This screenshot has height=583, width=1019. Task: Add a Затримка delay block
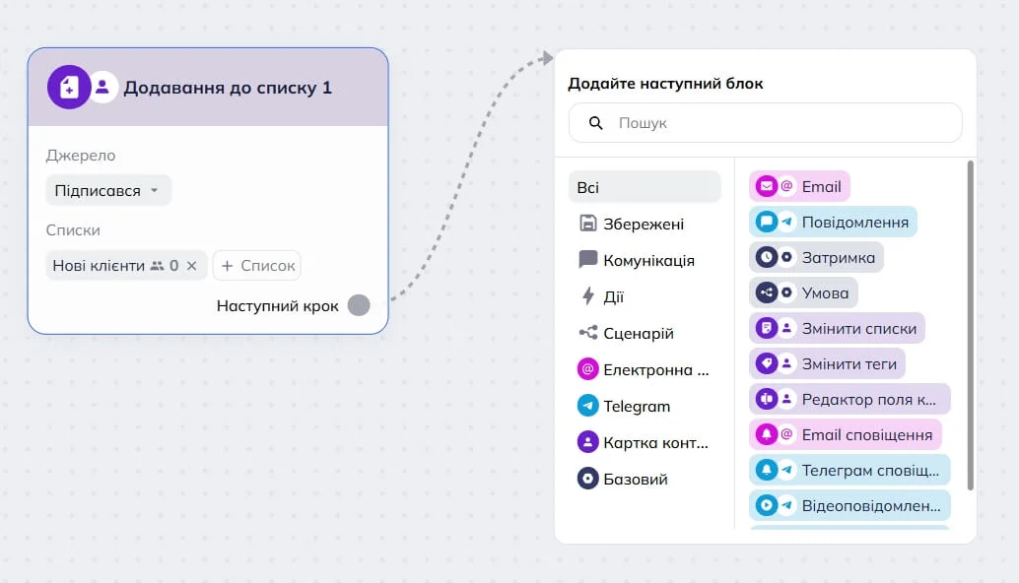point(816,258)
